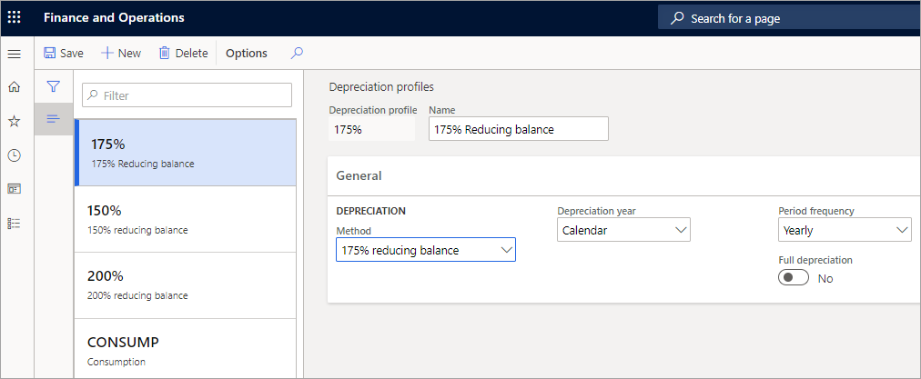Open the Method dropdown
Screen dimensions: 921x379
click(x=426, y=249)
